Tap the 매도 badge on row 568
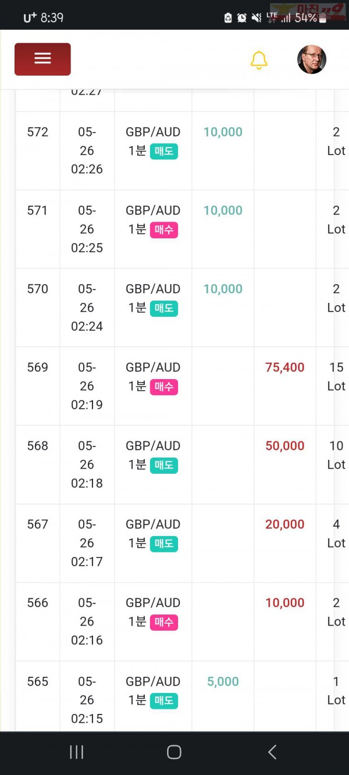 164,465
